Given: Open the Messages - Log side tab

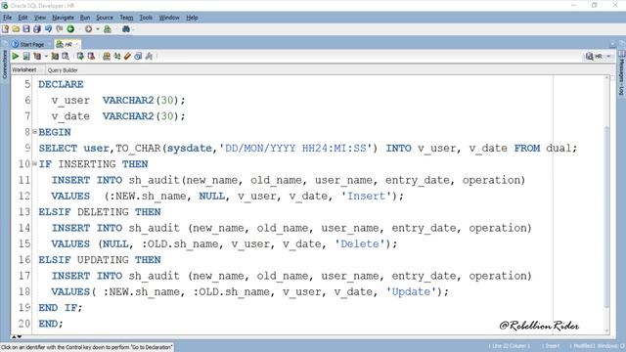Looking at the screenshot, I should (x=622, y=73).
